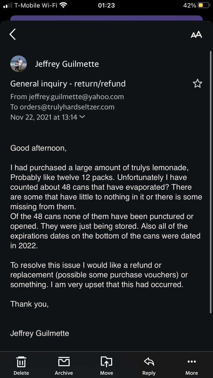The height and width of the screenshot is (378, 213).
Task: Move the email using the Move icon
Action: pyautogui.click(x=106, y=365)
